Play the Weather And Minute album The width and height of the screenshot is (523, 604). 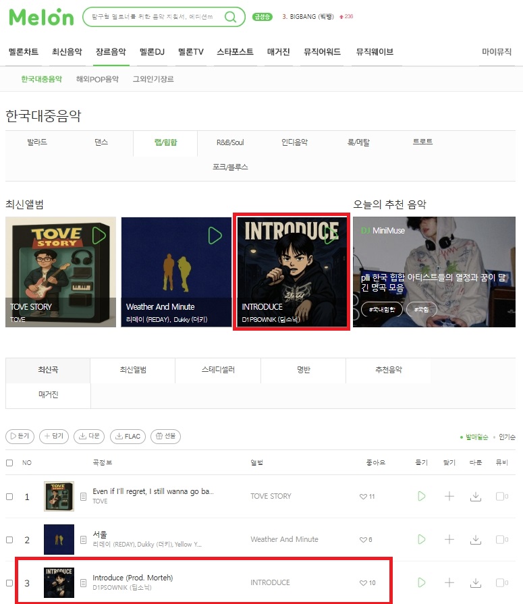(215, 236)
